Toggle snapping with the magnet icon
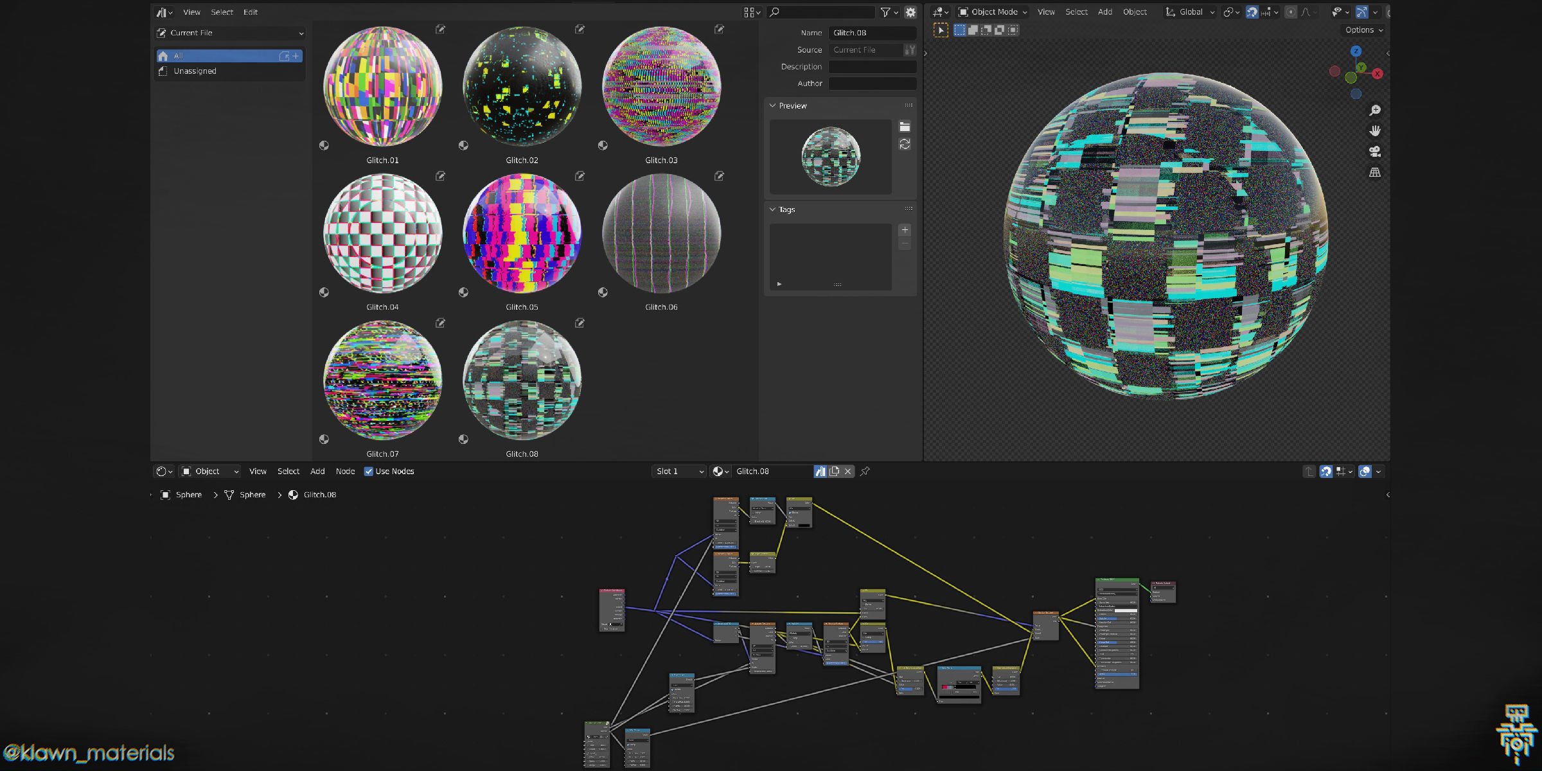Screen dimensions: 1542x771 click(x=1253, y=12)
